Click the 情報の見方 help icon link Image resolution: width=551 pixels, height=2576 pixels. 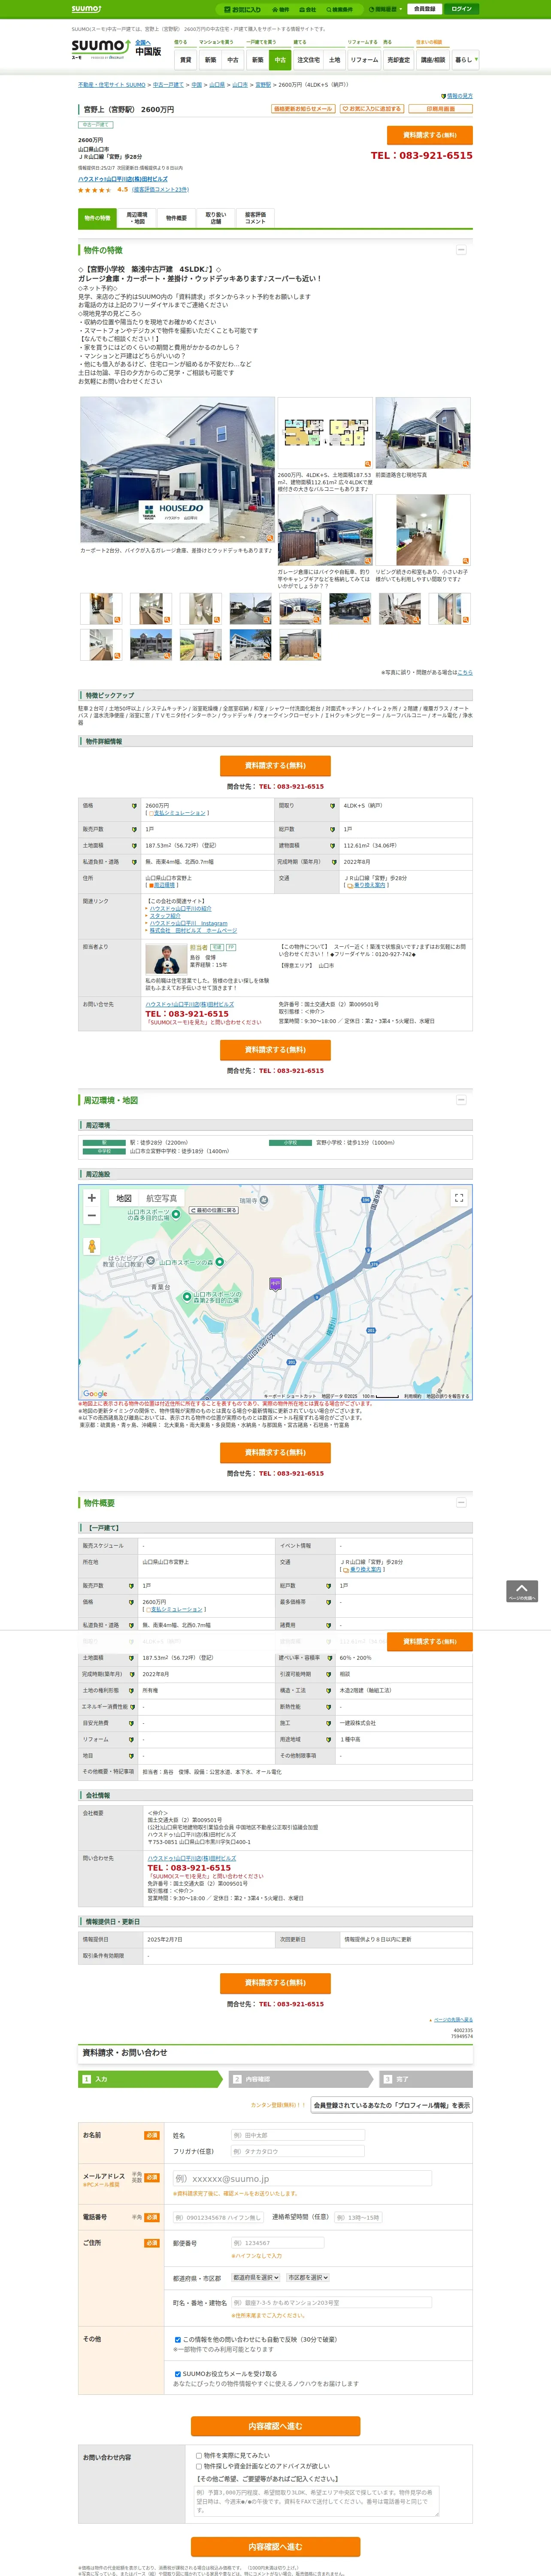tap(457, 96)
